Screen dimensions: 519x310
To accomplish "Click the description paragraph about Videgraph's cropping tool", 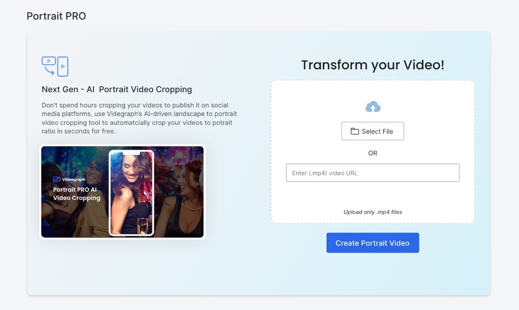I will pyautogui.click(x=139, y=118).
